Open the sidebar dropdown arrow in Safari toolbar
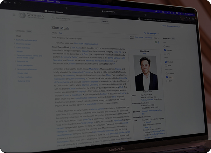 click(10, 3)
